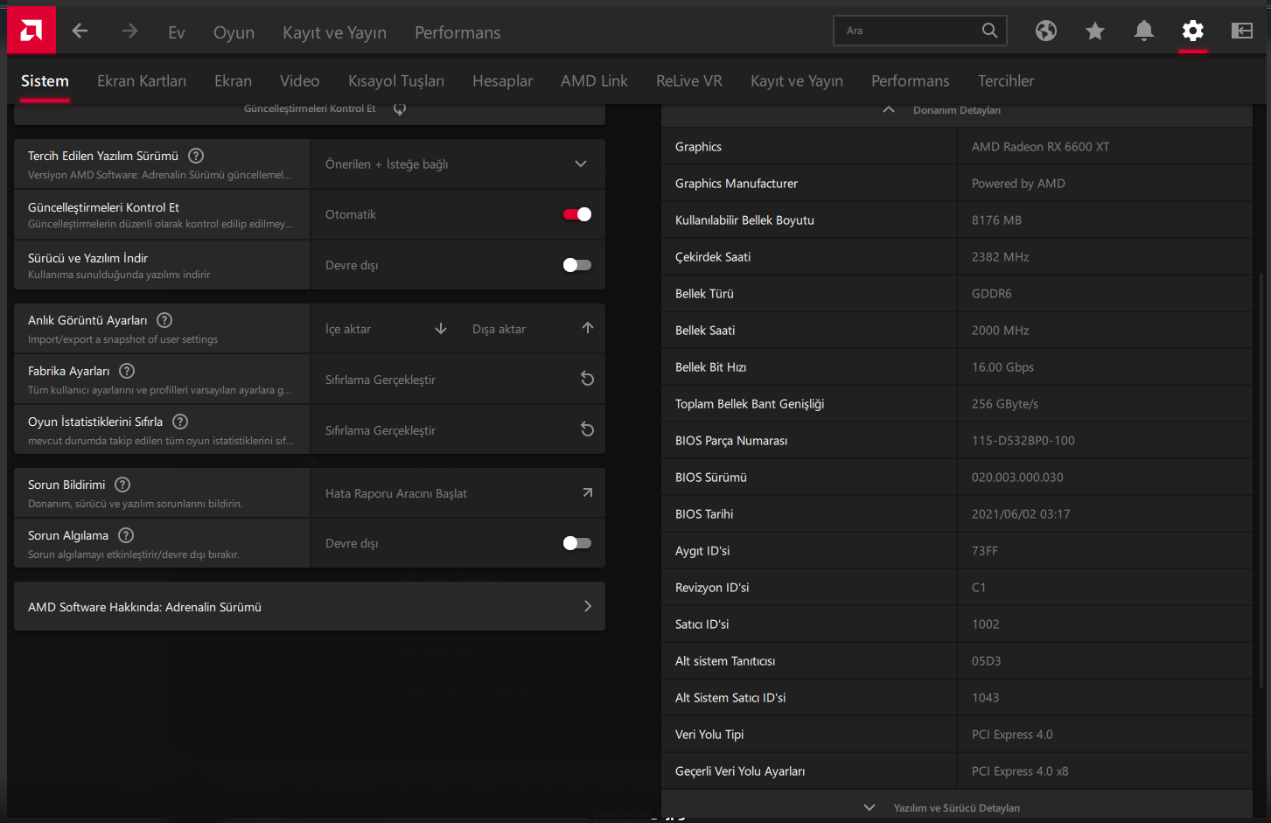Enable the Sürücü ve Yazılım İndir toggle
This screenshot has height=823, width=1271.
[x=577, y=265]
